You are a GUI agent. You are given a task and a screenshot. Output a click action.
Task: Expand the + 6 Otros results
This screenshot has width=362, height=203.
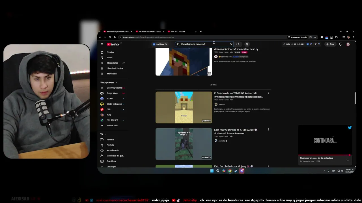pyautogui.click(x=213, y=85)
